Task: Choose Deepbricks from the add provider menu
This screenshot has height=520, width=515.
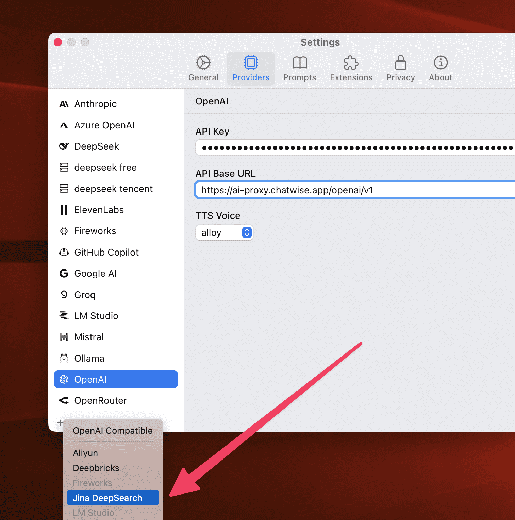Action: coord(113,468)
